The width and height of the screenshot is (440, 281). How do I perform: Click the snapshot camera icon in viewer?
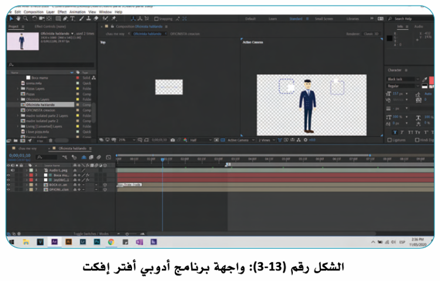point(172,140)
